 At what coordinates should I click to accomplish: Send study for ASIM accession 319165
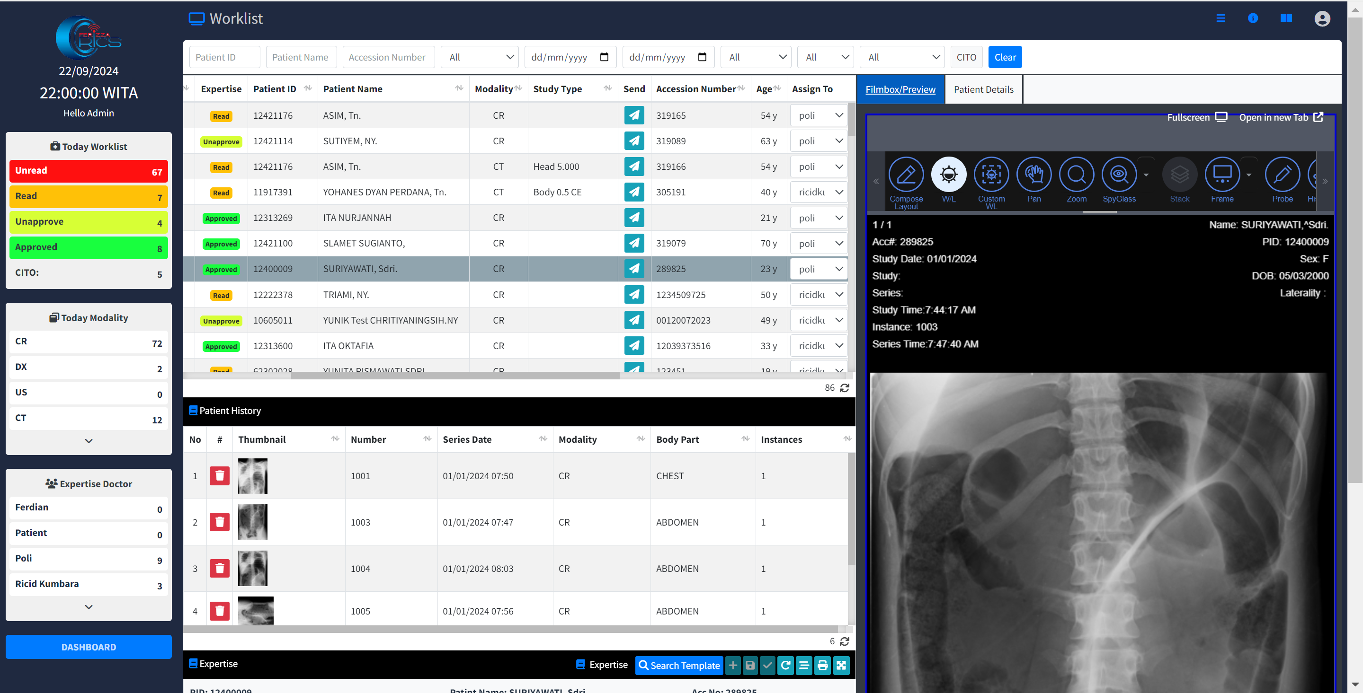[634, 115]
